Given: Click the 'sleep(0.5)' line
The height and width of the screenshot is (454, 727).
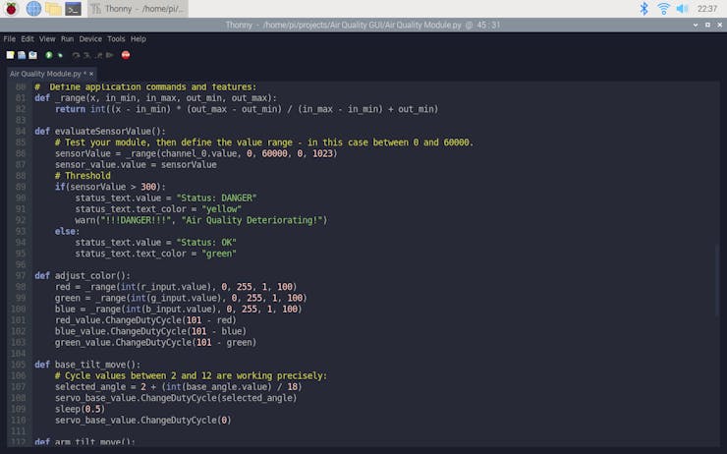Looking at the screenshot, I should coord(80,410).
